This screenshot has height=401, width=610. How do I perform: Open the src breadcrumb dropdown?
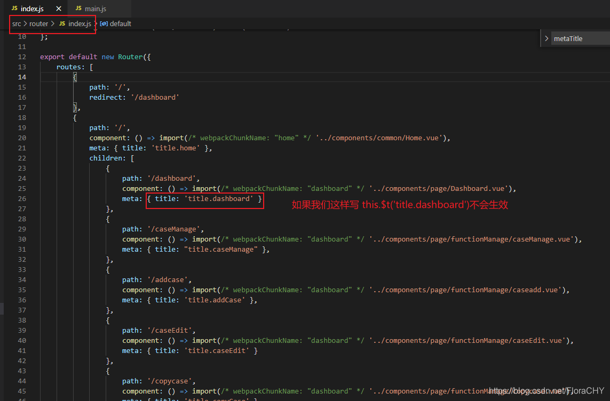[17, 23]
